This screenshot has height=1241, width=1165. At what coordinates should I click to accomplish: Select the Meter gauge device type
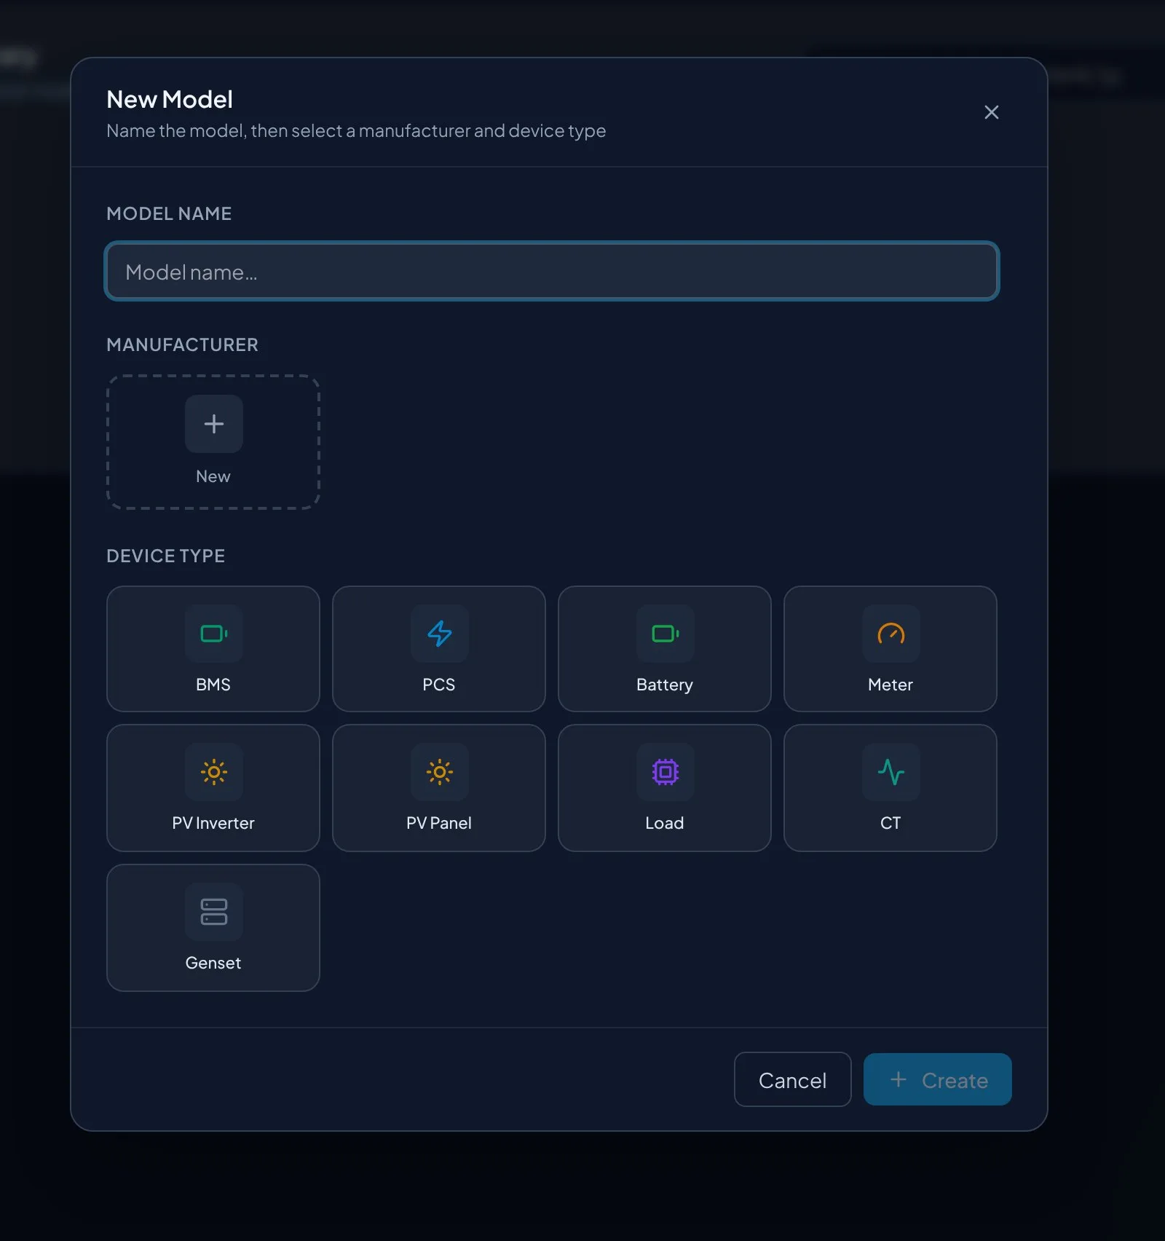[890, 648]
